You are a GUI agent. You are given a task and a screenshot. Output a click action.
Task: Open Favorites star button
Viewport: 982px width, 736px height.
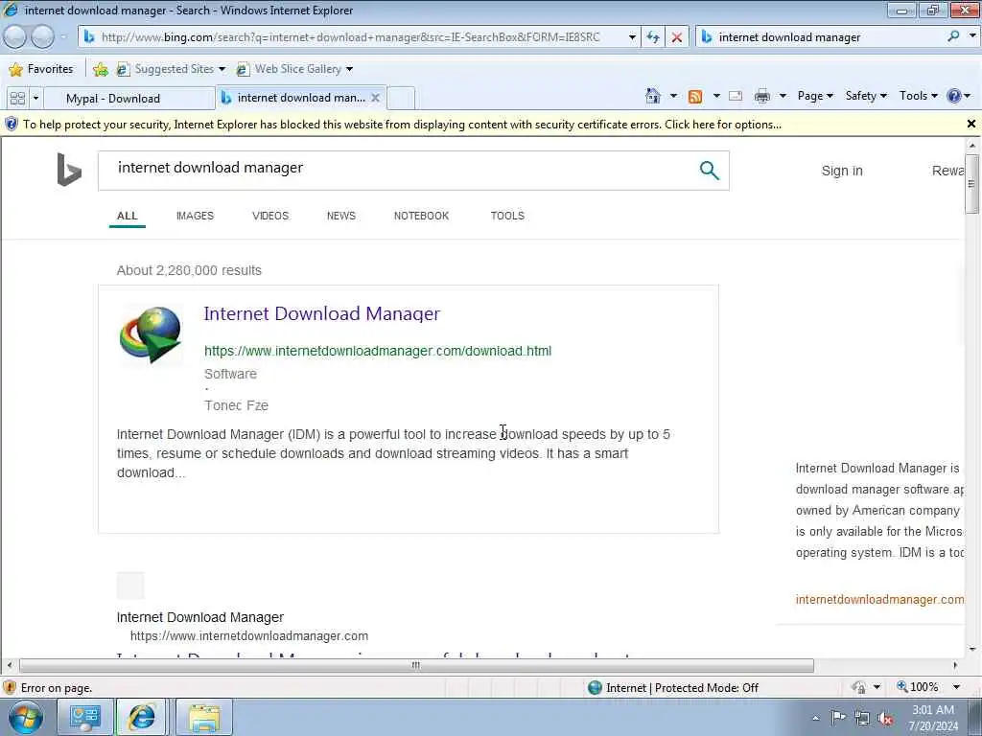point(41,69)
